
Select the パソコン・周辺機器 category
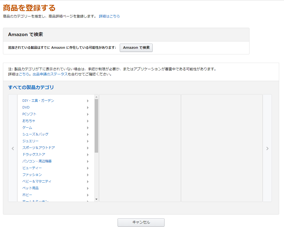pos(37,161)
